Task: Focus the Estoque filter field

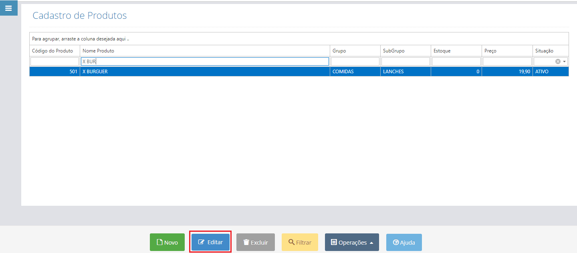Action: tap(456, 61)
